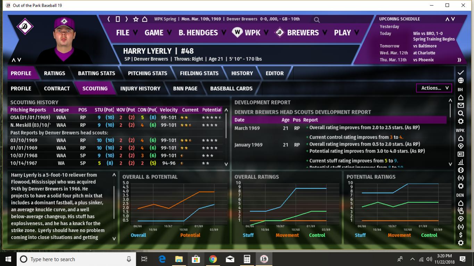Viewport: 474px width, 266px height.
Task: Open team home icon under DEN
Action: coord(460,203)
